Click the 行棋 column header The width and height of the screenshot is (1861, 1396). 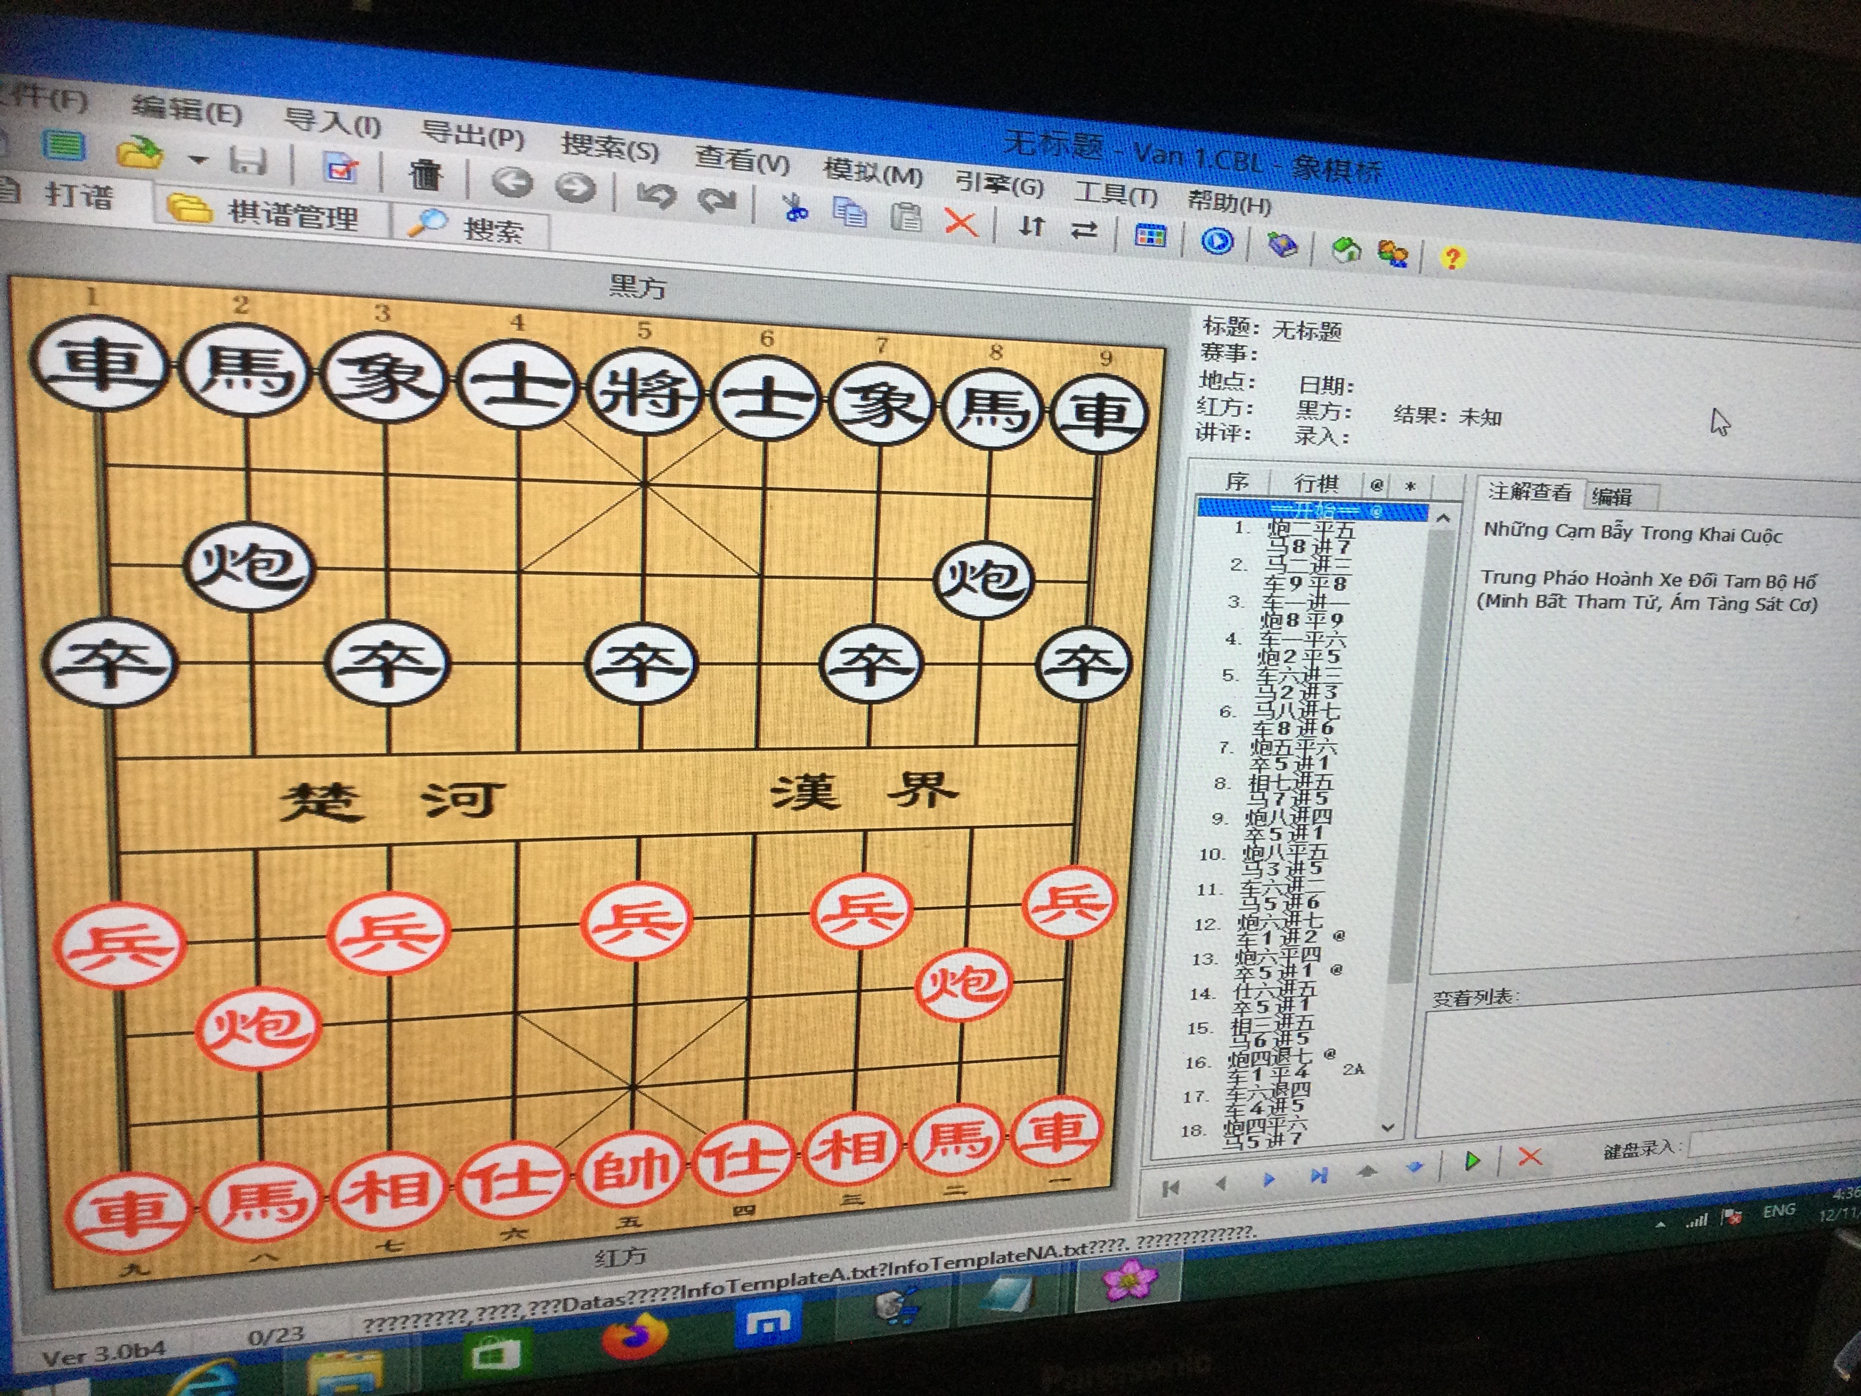click(1316, 483)
